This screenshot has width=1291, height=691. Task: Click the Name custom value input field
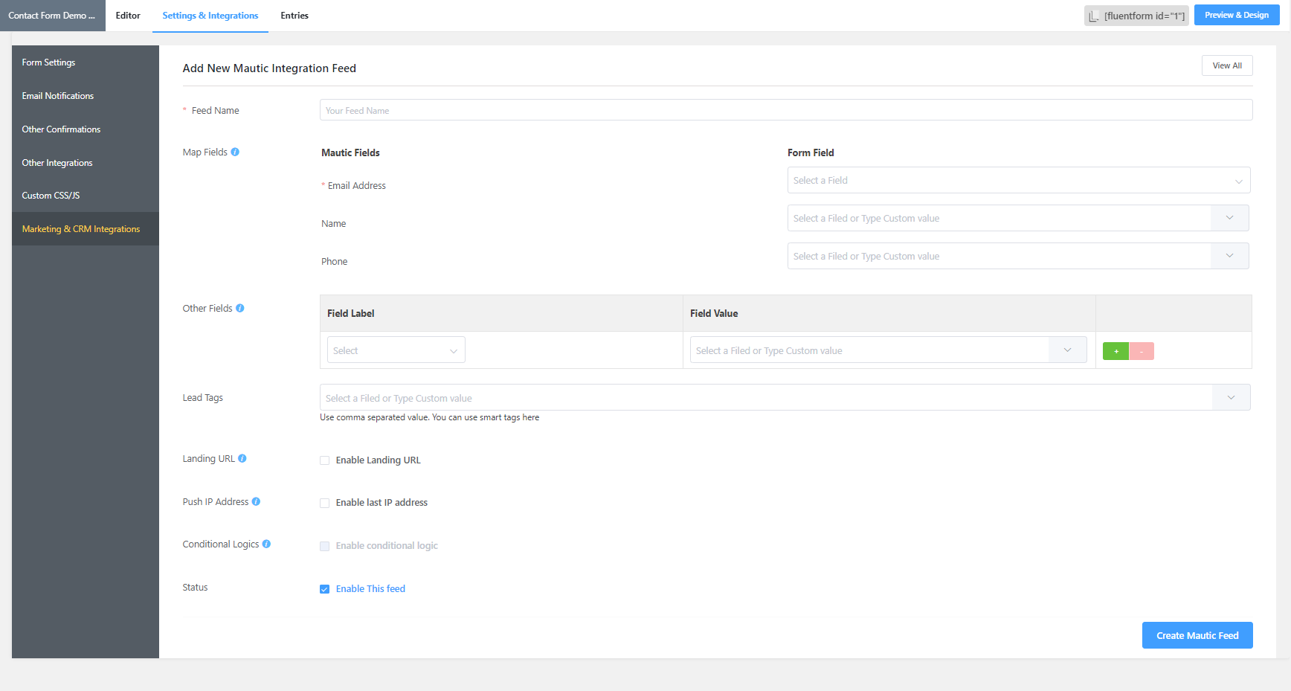[999, 218]
